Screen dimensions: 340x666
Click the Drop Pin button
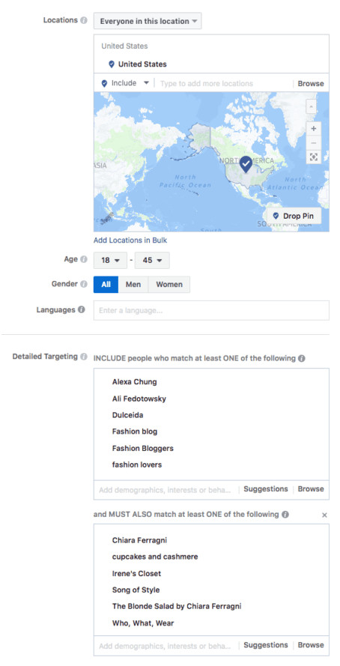point(294,216)
